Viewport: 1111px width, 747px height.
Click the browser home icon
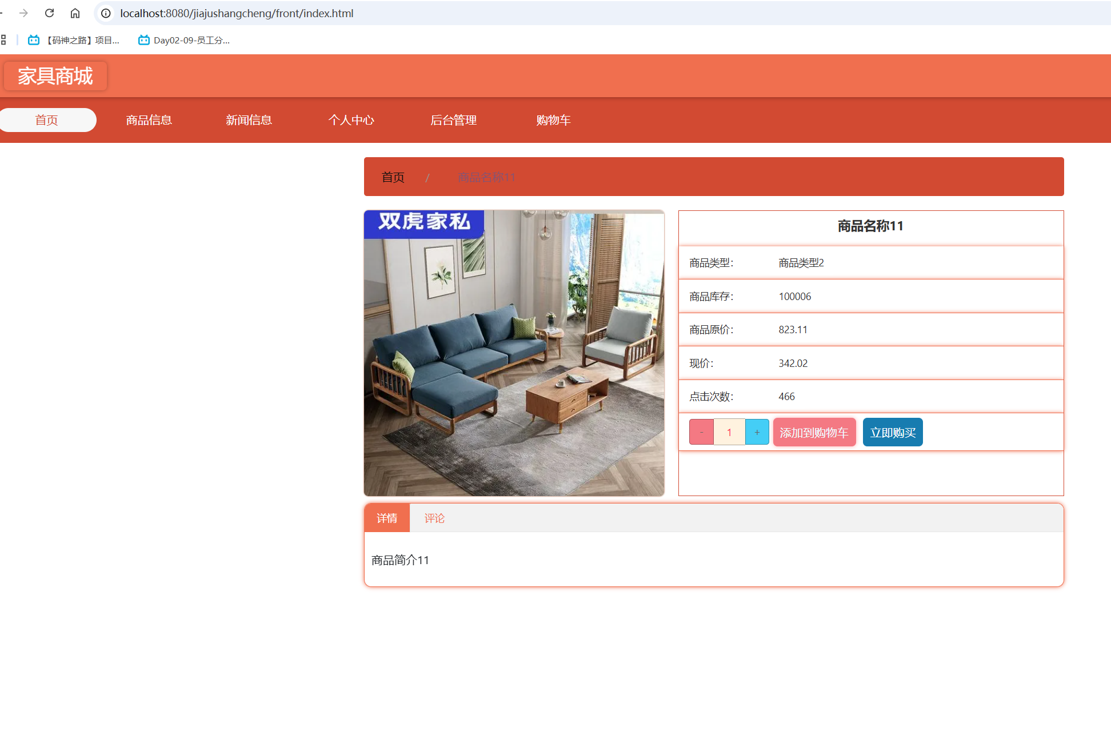click(x=75, y=13)
